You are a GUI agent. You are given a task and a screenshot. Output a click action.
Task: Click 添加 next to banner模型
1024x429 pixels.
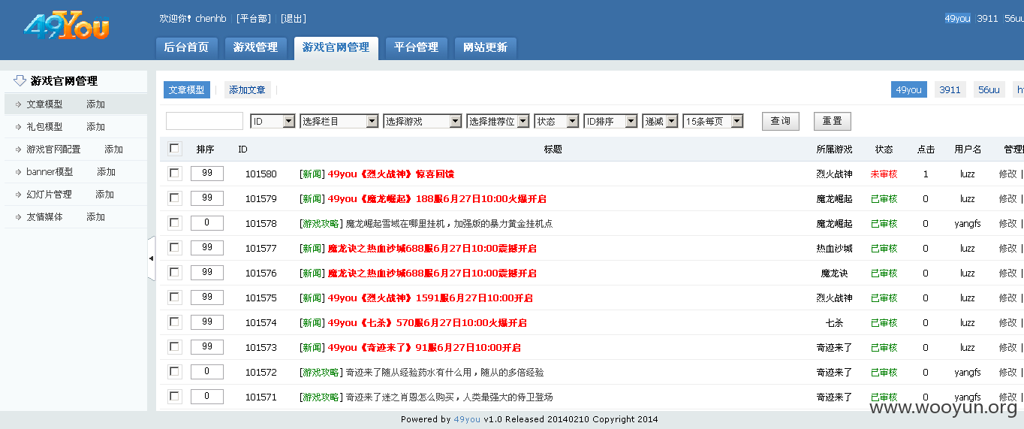(106, 172)
